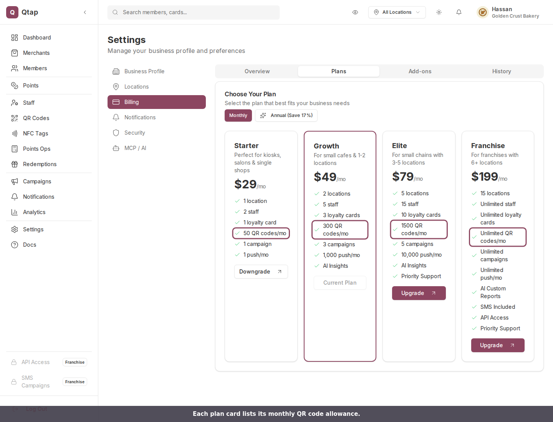Go to the History tab

pyautogui.click(x=502, y=71)
